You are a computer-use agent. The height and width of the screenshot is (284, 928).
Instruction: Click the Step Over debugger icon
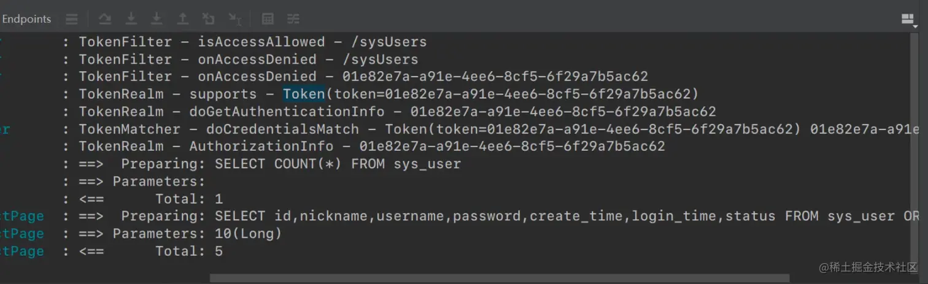[105, 19]
